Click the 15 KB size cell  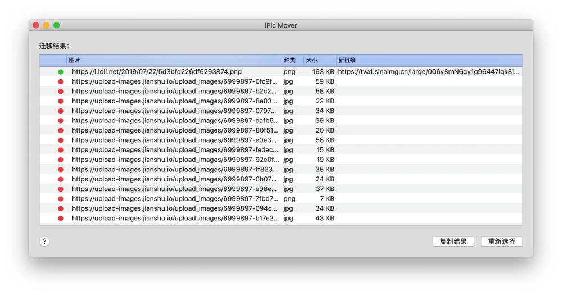pos(325,150)
